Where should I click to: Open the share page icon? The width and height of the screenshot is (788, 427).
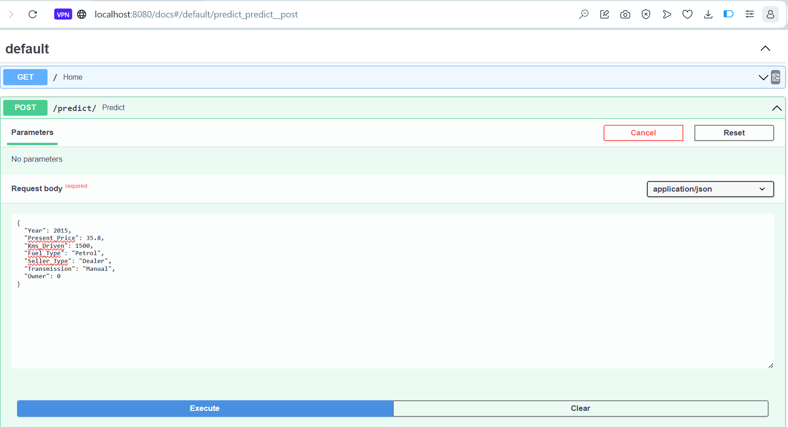pos(604,14)
